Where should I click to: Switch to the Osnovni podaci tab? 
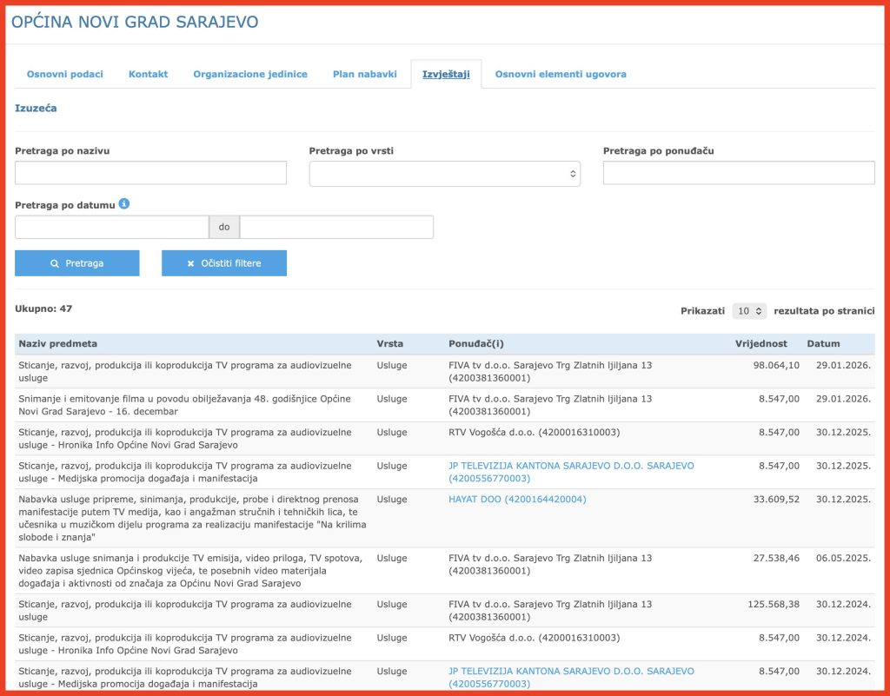coord(65,74)
